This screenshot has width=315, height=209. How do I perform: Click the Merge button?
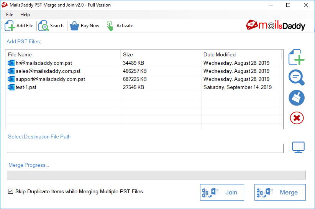coord(280,193)
